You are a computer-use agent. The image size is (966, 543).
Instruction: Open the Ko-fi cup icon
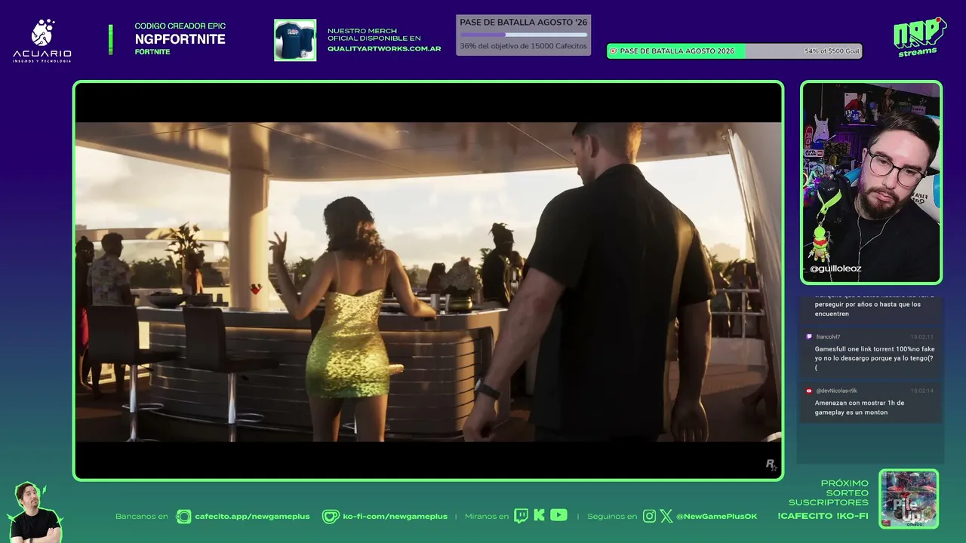[x=331, y=517]
